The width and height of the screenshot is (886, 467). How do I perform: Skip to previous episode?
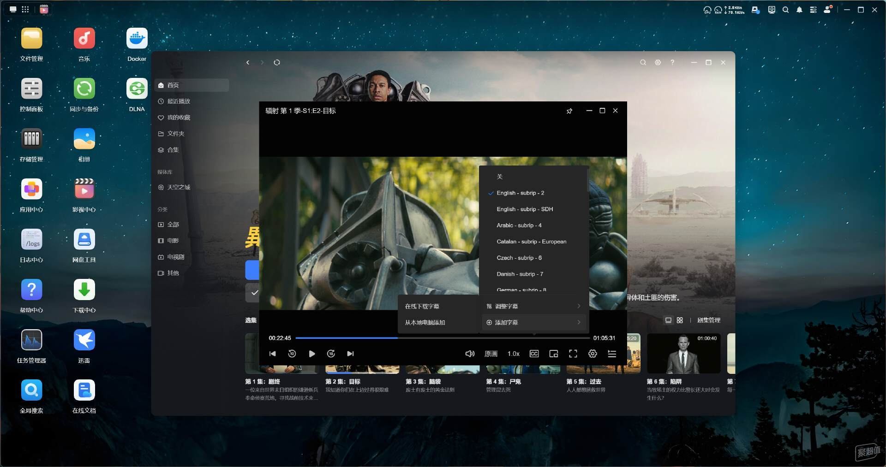(272, 354)
